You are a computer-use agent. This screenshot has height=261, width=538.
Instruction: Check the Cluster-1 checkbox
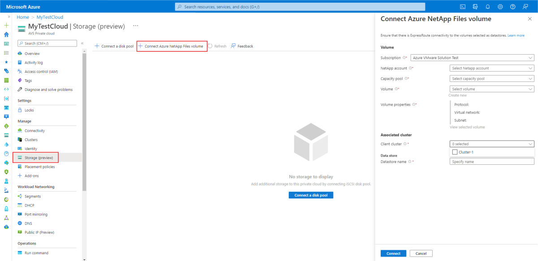455,152
